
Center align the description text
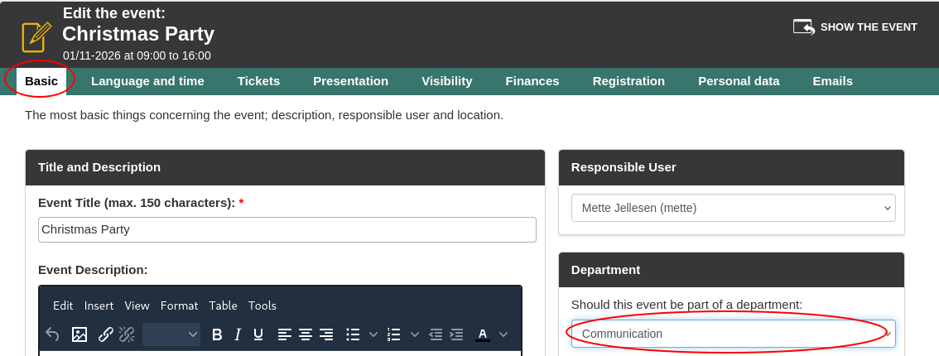(306, 334)
